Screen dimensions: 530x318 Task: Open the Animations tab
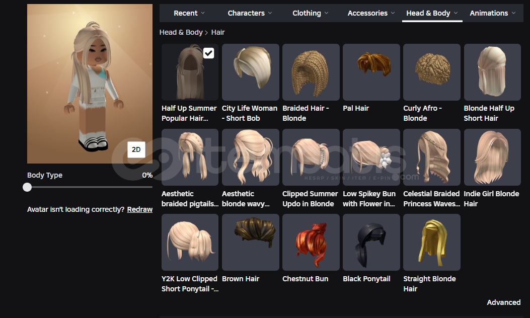point(492,13)
